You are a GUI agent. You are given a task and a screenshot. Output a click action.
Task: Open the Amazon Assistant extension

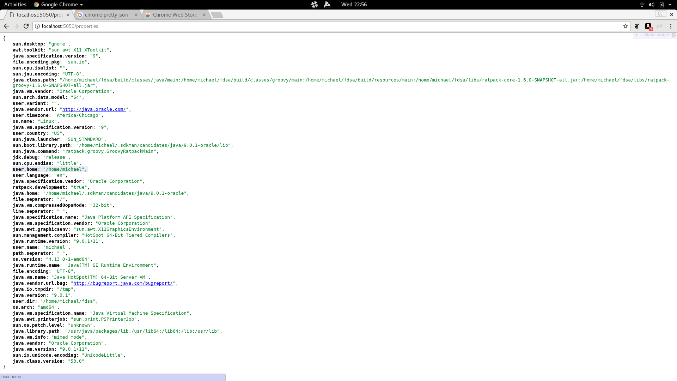648,26
